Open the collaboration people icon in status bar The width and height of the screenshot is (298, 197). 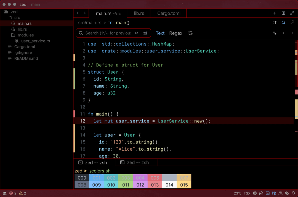point(5,193)
